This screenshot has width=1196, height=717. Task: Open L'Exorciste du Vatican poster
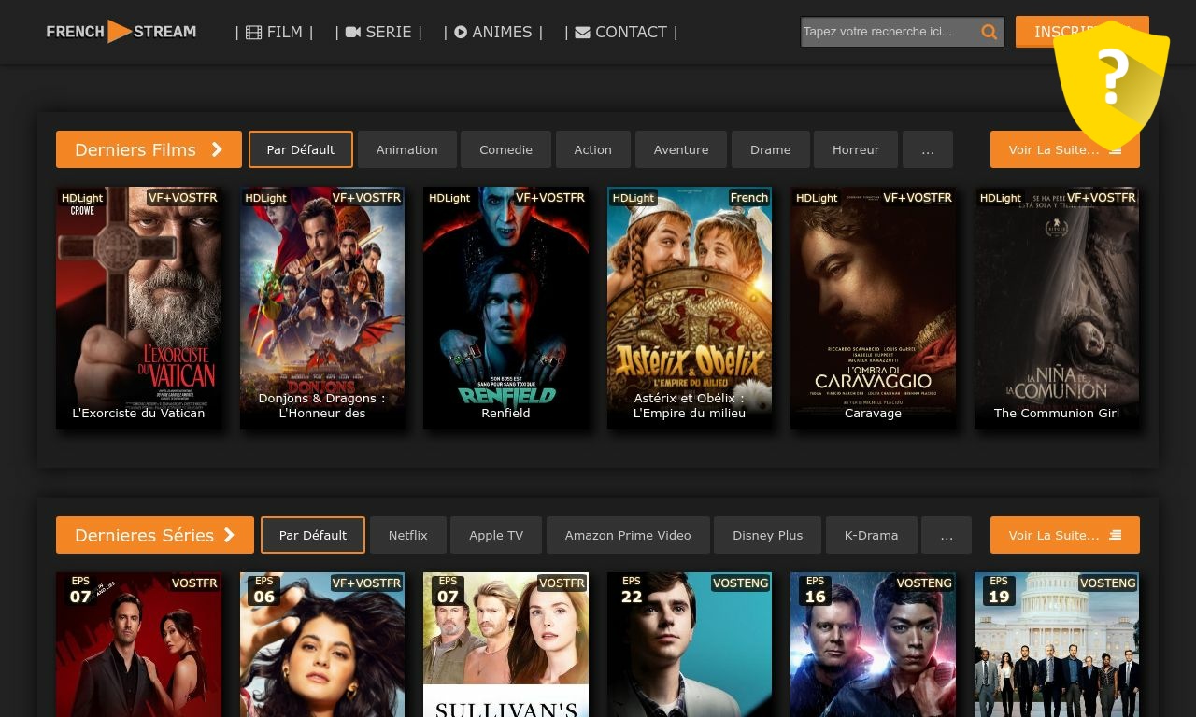tap(138, 308)
